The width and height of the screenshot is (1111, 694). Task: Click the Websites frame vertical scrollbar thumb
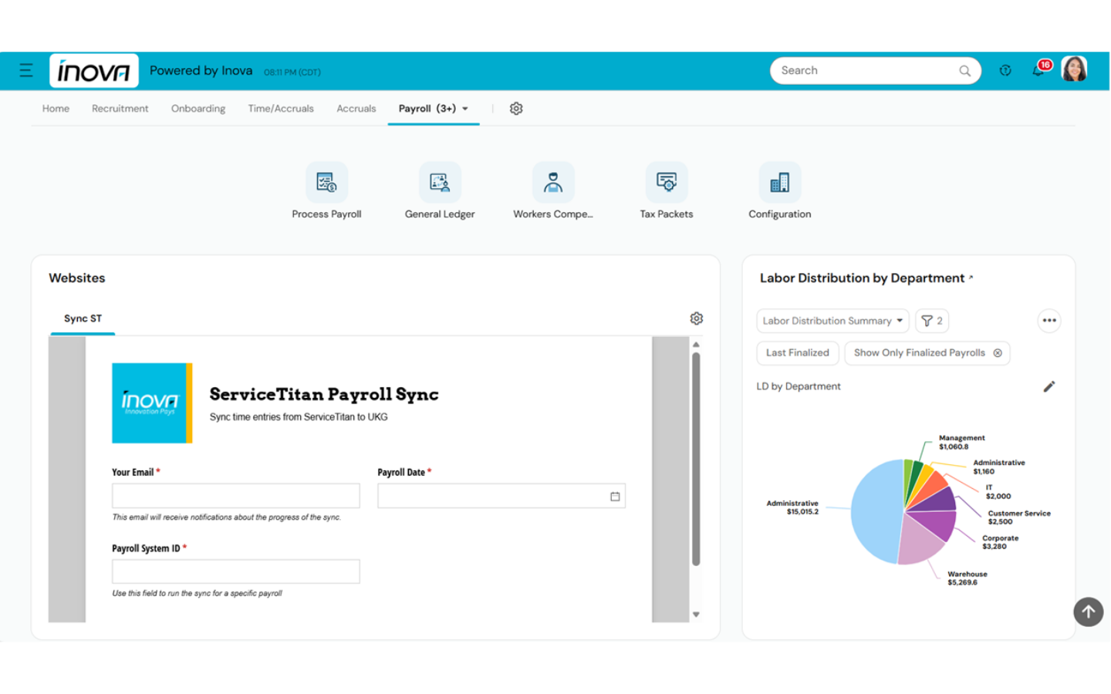click(696, 460)
